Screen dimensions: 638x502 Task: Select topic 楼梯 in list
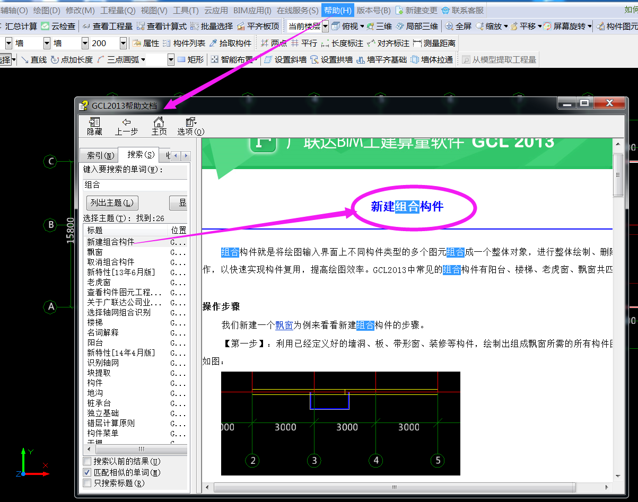point(95,322)
